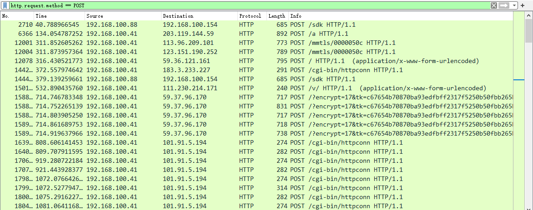Screen dimensions: 533x210
Task: Sort by Source column header
Action: [123, 16]
